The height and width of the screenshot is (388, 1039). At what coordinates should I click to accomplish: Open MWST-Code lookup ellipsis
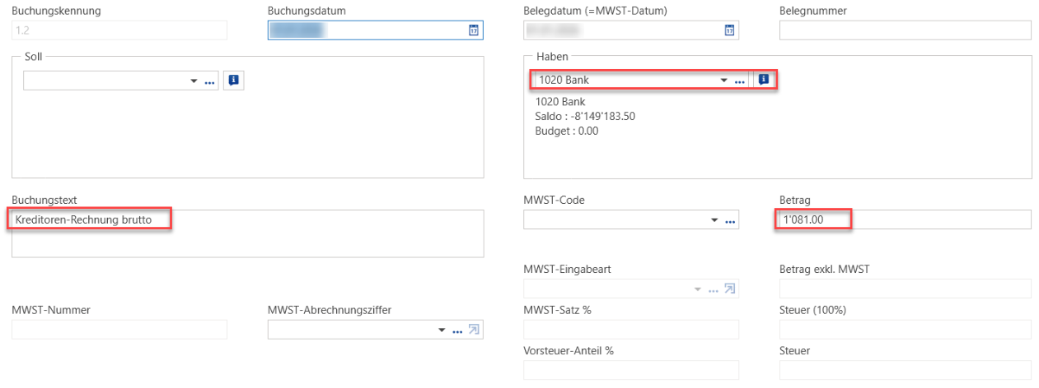729,220
